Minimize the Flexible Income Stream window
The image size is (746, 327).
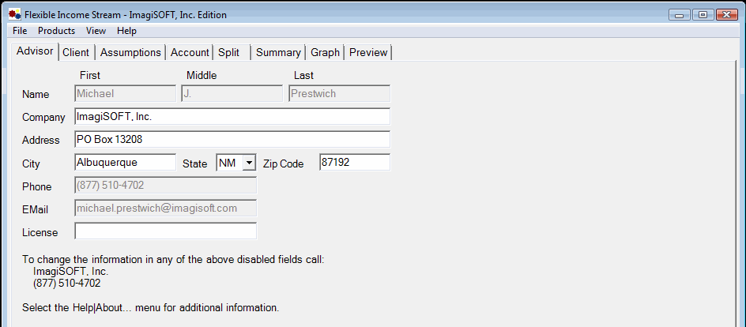pyautogui.click(x=679, y=15)
